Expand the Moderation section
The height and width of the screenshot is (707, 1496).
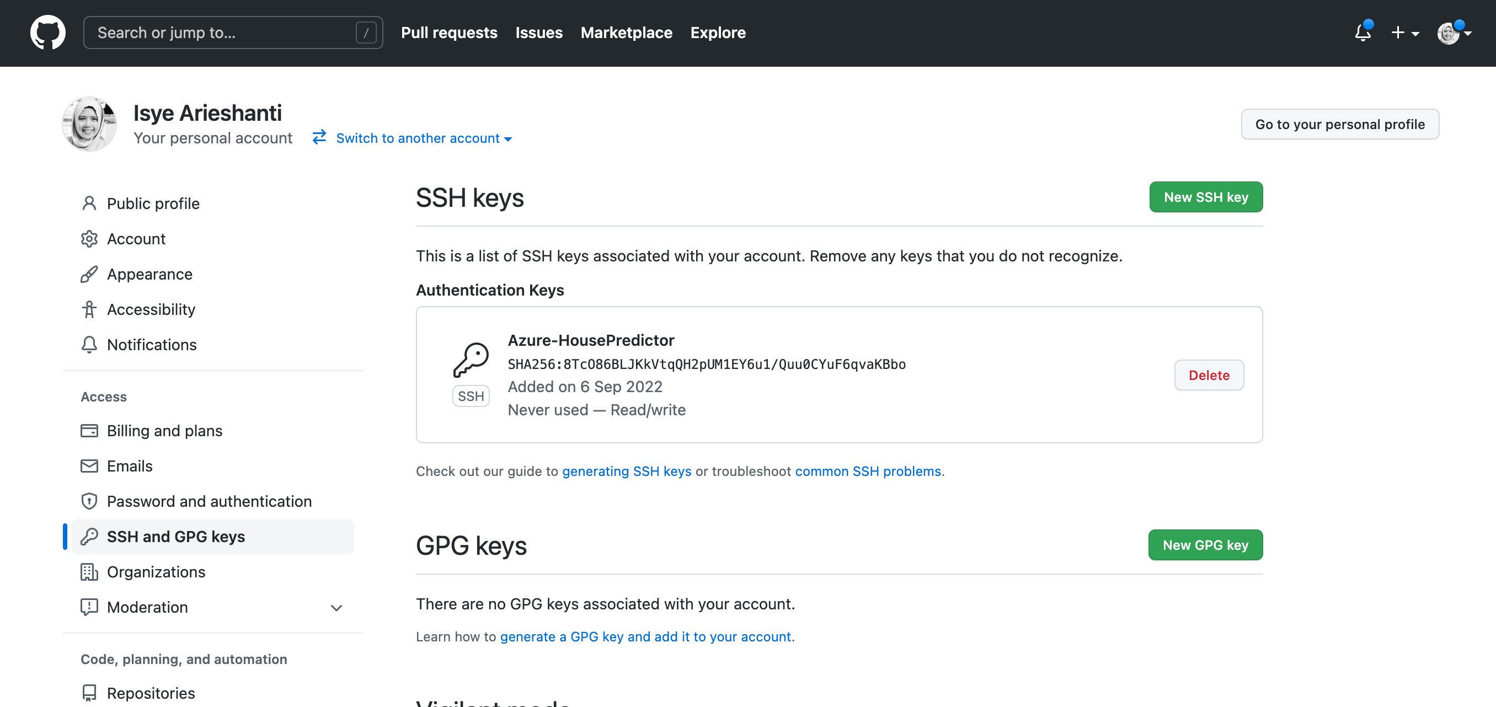336,608
